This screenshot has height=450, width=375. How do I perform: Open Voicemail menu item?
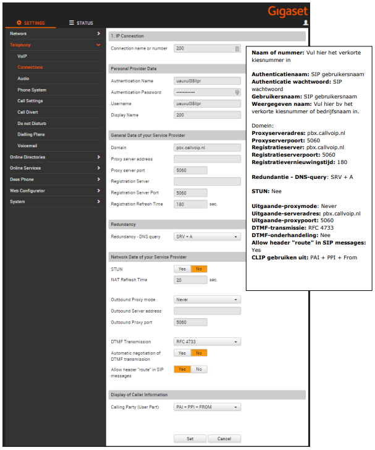(x=27, y=146)
